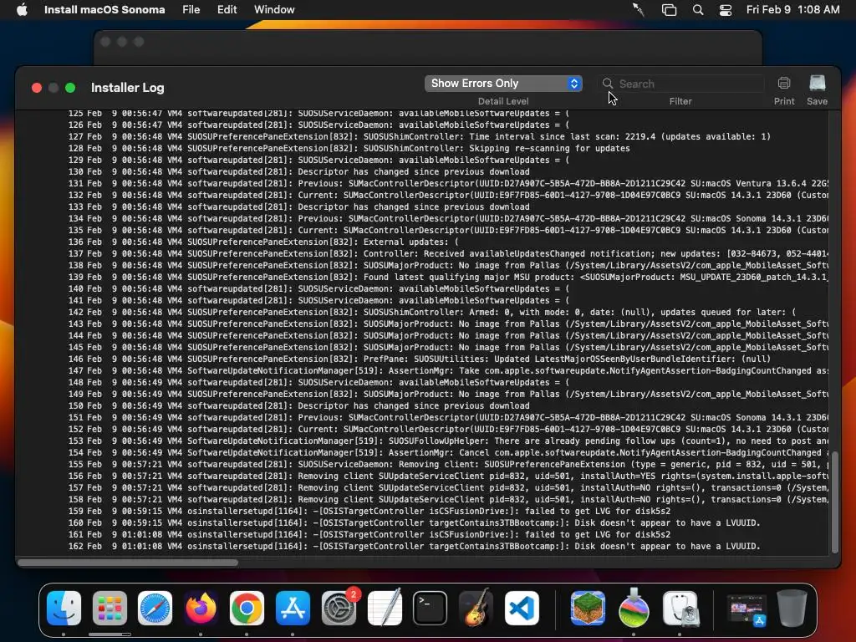Open System Settings with badge in Dock
This screenshot has width=856, height=642.
(x=339, y=608)
